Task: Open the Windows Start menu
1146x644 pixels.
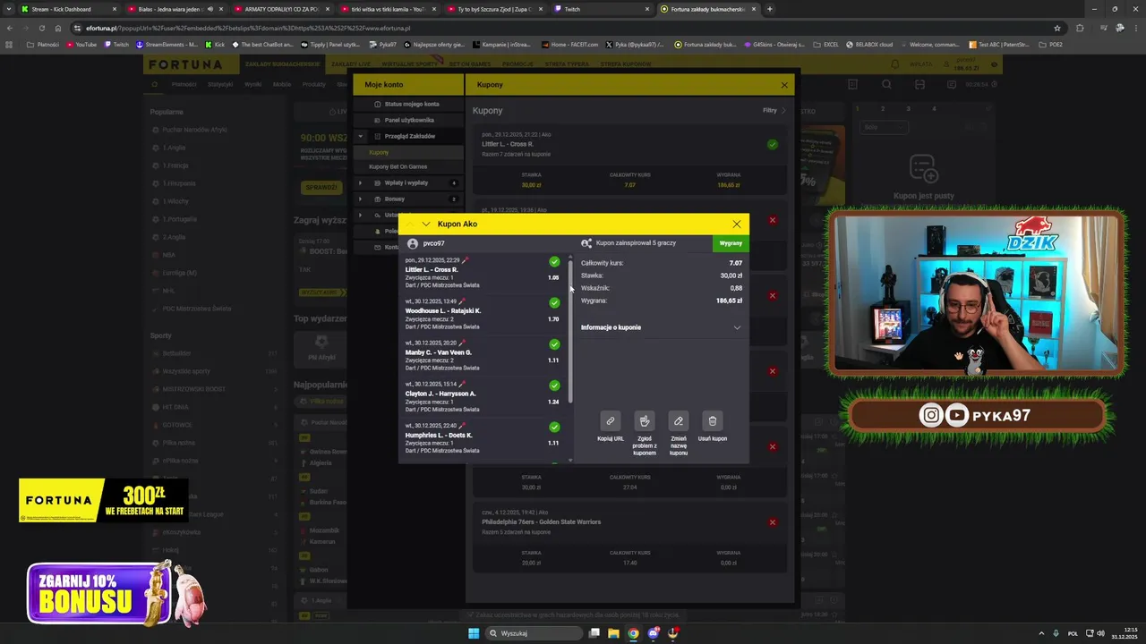Action: [x=474, y=633]
